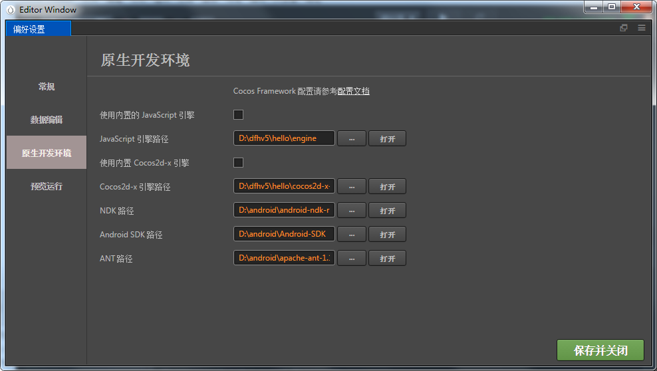
Task: Click the popout panel icon in tab bar
Action: pyautogui.click(x=624, y=28)
